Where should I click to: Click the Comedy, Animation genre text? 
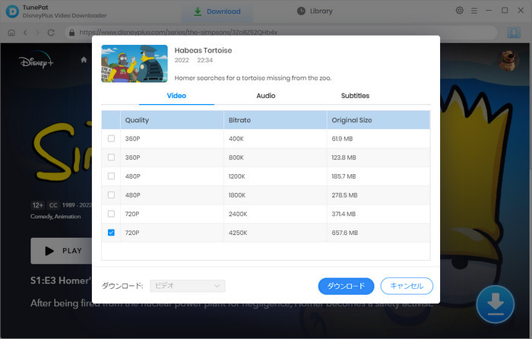click(55, 217)
